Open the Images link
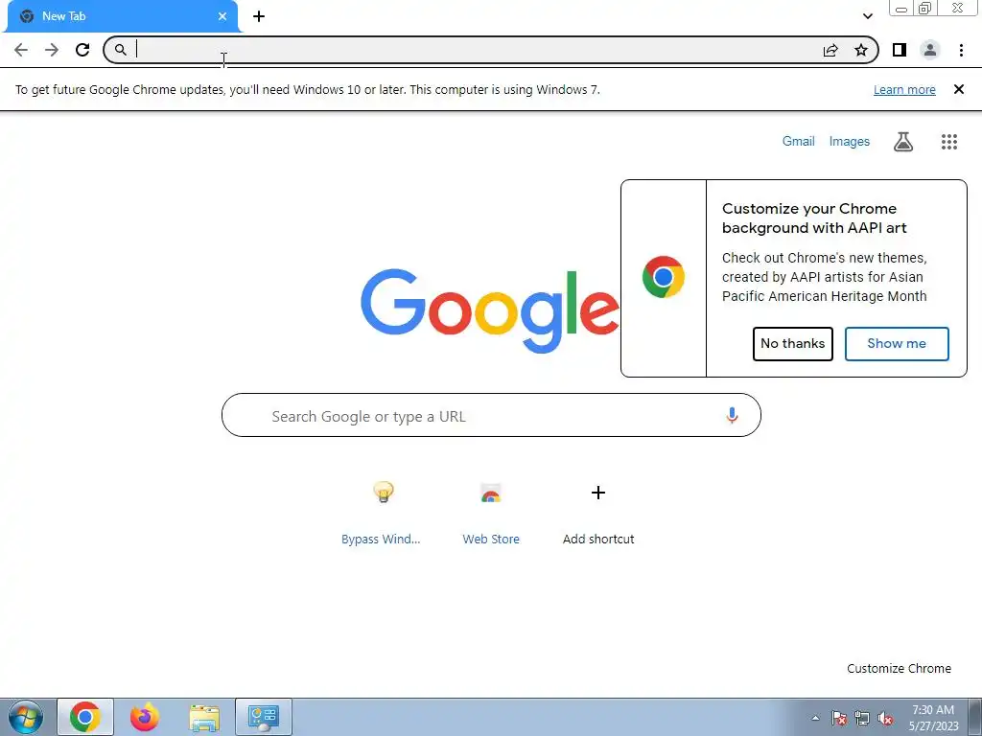This screenshot has width=982, height=736. click(x=850, y=142)
